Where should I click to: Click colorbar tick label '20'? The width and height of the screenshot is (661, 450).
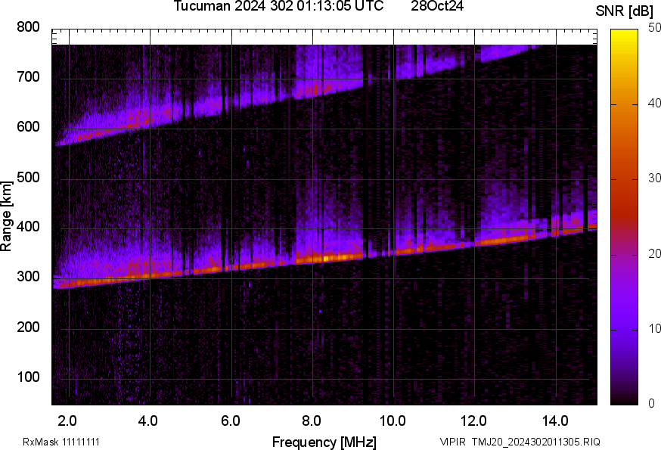click(x=654, y=254)
